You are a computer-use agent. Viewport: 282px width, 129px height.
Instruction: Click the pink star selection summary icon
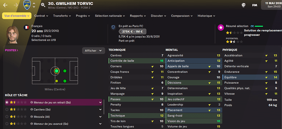[x=221, y=27]
